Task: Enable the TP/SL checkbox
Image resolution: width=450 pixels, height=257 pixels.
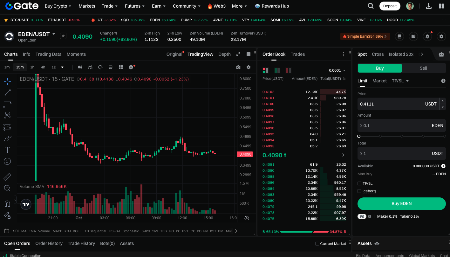Action: tap(359, 183)
